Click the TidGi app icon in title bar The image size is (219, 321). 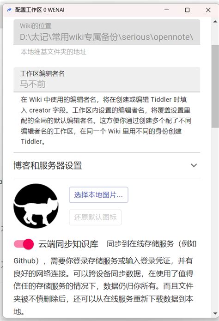click(9, 10)
